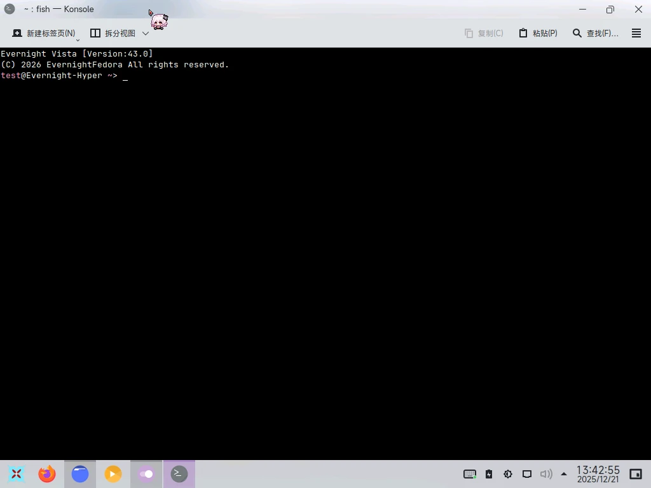Click the volume speaker tray icon
Image resolution: width=651 pixels, height=488 pixels.
click(x=546, y=474)
